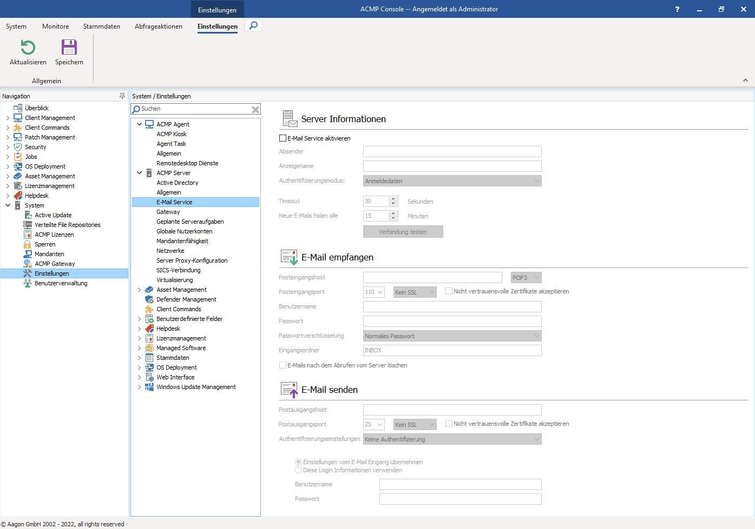The width and height of the screenshot is (755, 529).
Task: Open the Stammdaten ribbon tab
Action: (102, 26)
